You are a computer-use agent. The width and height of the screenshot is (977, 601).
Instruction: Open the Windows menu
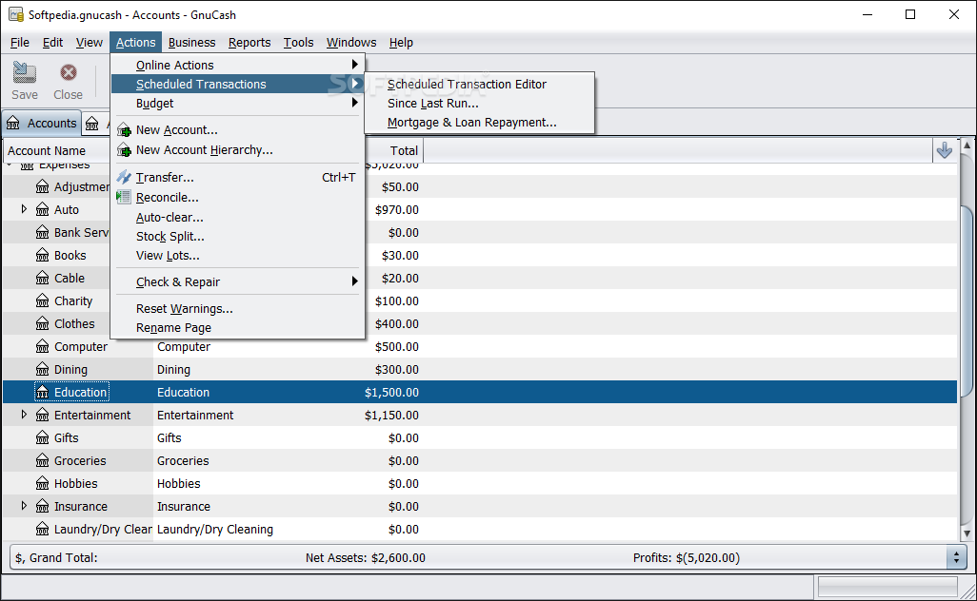(351, 42)
